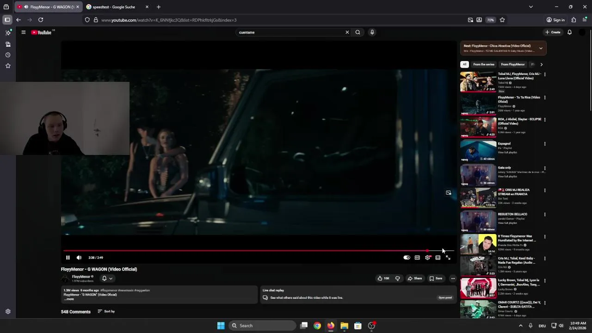Go back with the browser back arrow
This screenshot has width=592, height=333.
coord(18,20)
